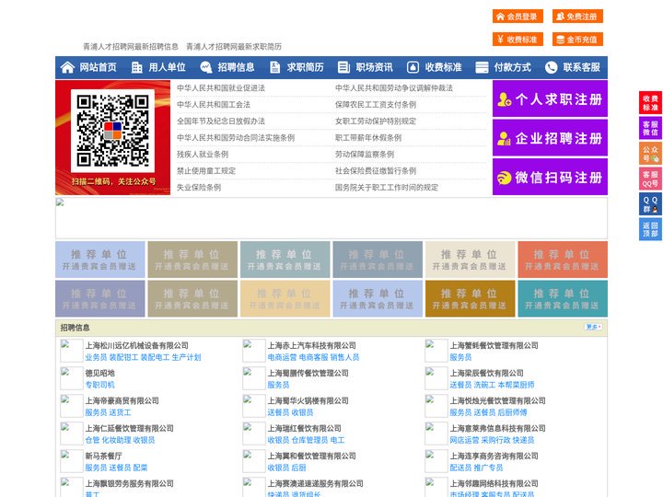Open 劳动保障监察条例 link
The image size is (663, 497).
pos(365,155)
